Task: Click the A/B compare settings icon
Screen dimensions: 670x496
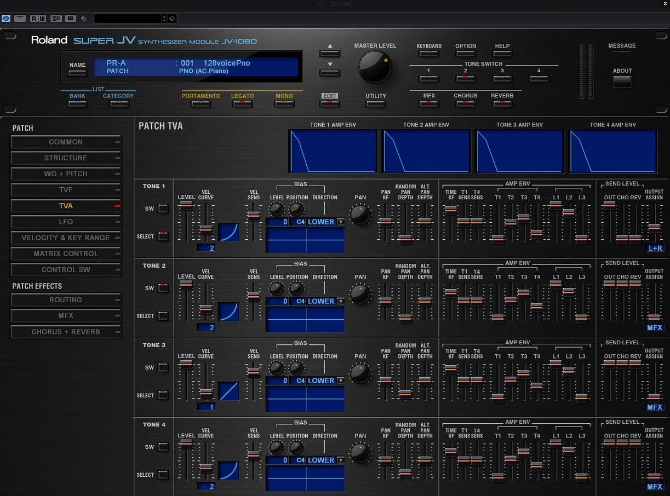Action: (56, 18)
